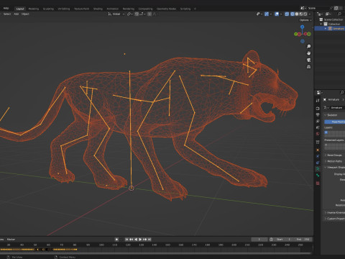The image size is (345, 259).
Task: Open the Texture Paint workspace tab
Action: pos(81,9)
